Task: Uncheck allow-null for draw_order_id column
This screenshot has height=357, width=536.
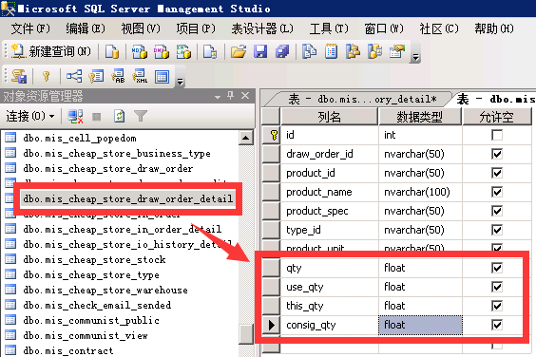Action: 497,154
